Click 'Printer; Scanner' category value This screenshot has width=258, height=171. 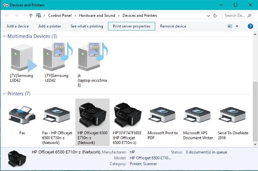point(143,164)
